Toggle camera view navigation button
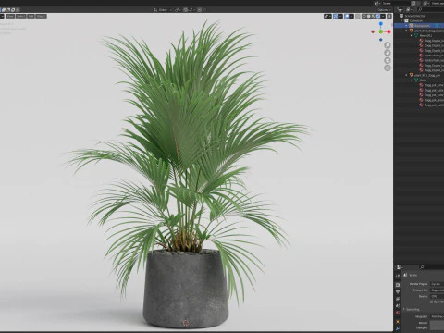Image resolution: width=444 pixels, height=333 pixels. pos(388,60)
